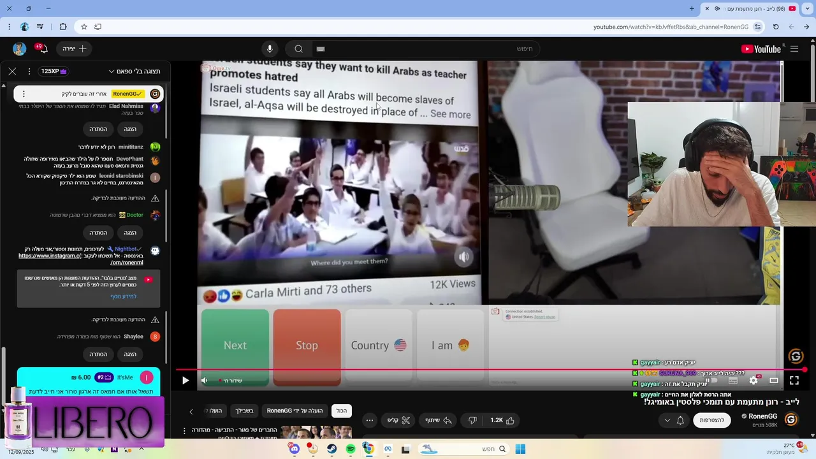This screenshot has height=459, width=816.
Task: Open Windows Start button
Action: [x=520, y=449]
